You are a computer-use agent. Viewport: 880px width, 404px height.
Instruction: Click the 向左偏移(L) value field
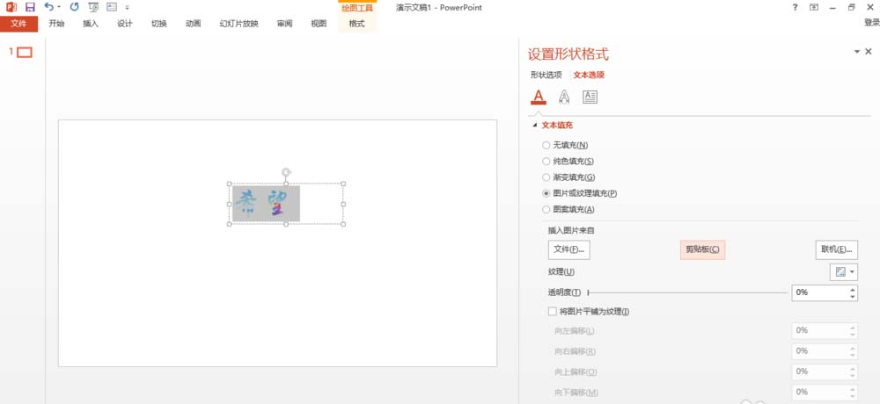pos(820,330)
